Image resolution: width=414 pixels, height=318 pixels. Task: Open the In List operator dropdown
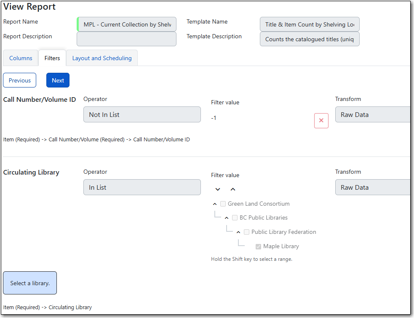(142, 187)
